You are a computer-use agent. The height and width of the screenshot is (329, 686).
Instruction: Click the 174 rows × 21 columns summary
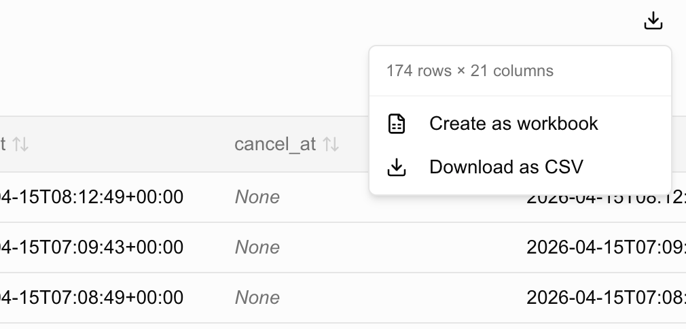pos(470,71)
